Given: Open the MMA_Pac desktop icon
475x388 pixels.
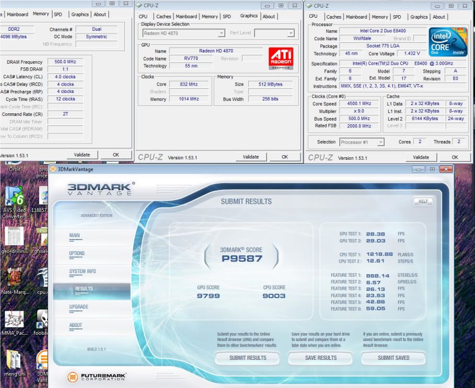Looking at the screenshot, I should coord(14,323).
